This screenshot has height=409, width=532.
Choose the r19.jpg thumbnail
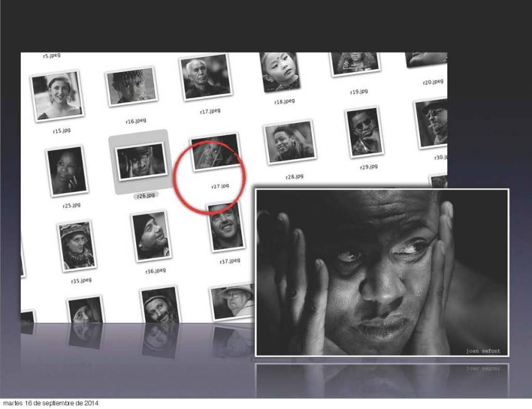354,63
